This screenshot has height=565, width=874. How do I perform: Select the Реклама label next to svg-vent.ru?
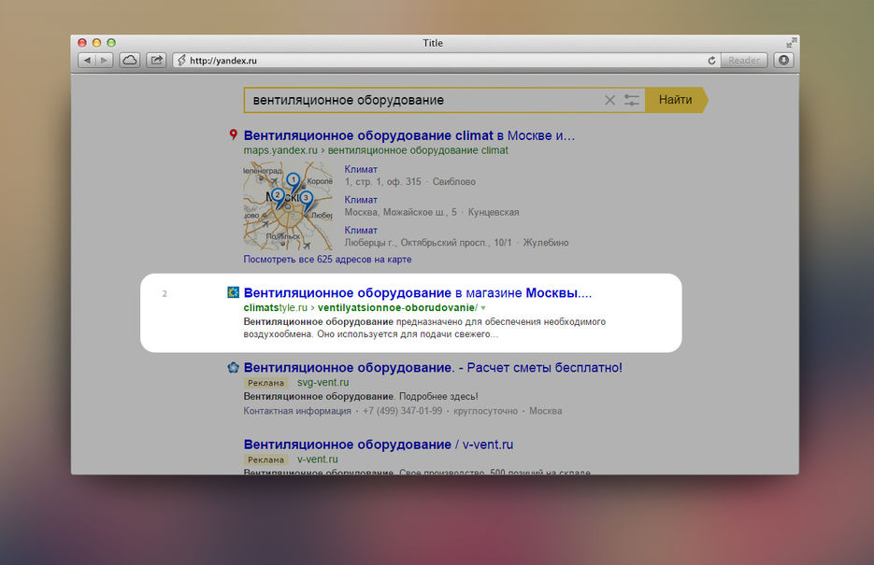pyautogui.click(x=265, y=383)
